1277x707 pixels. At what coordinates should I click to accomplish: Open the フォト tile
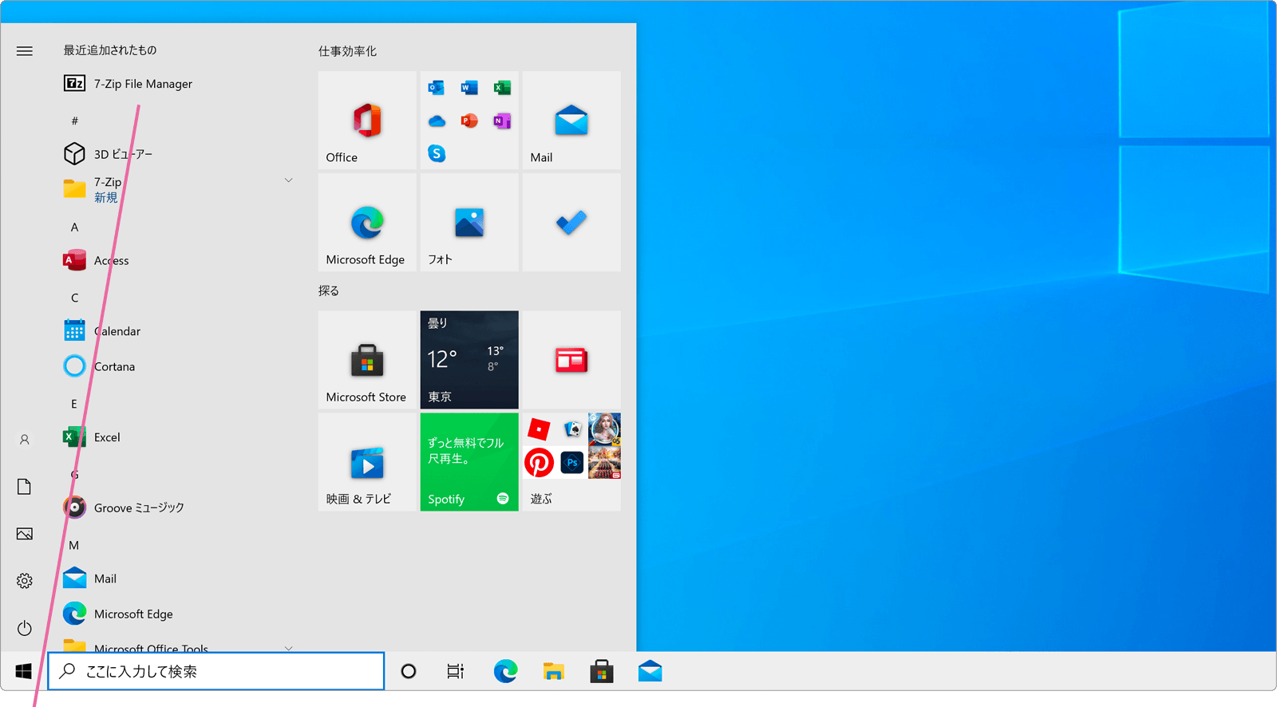469,223
